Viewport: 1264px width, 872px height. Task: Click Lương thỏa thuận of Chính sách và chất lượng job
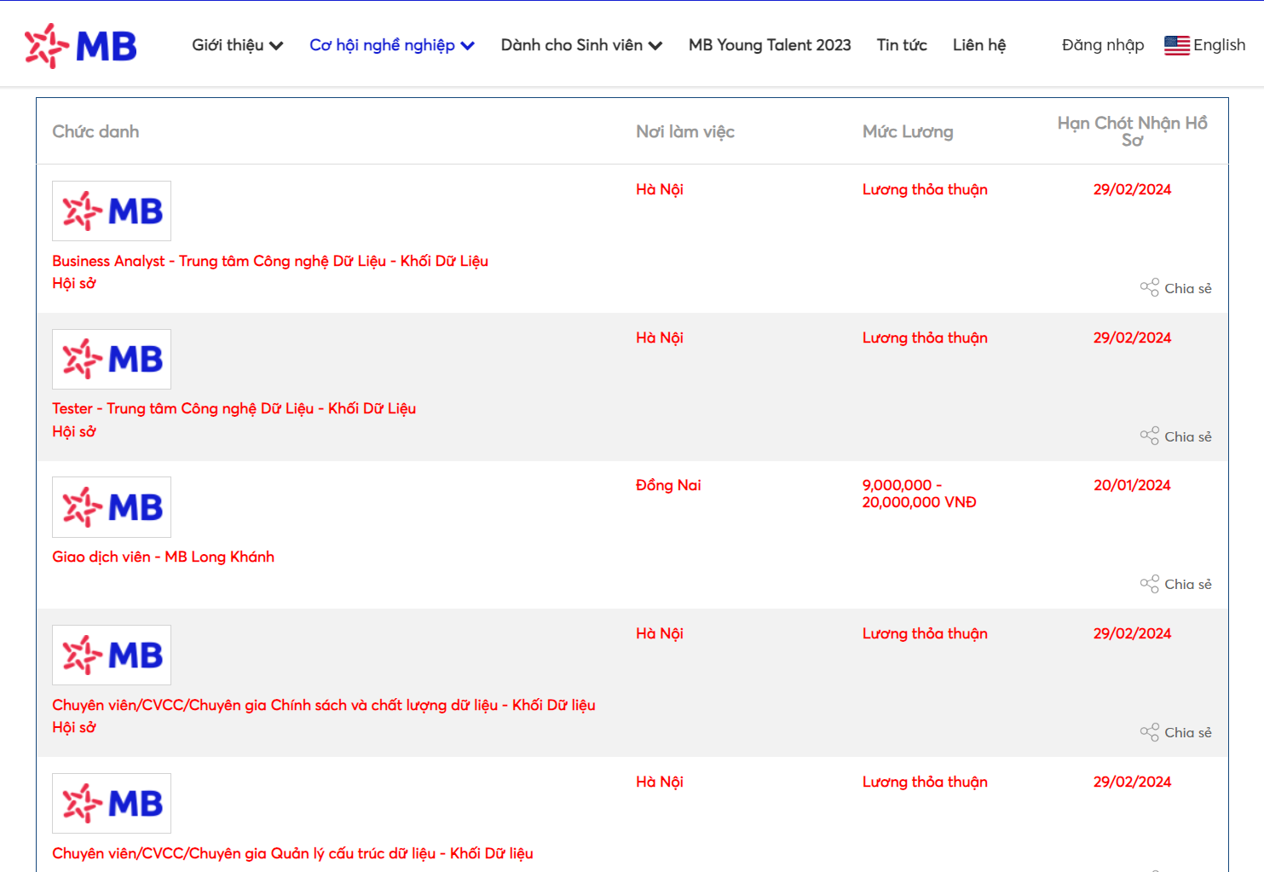925,633
